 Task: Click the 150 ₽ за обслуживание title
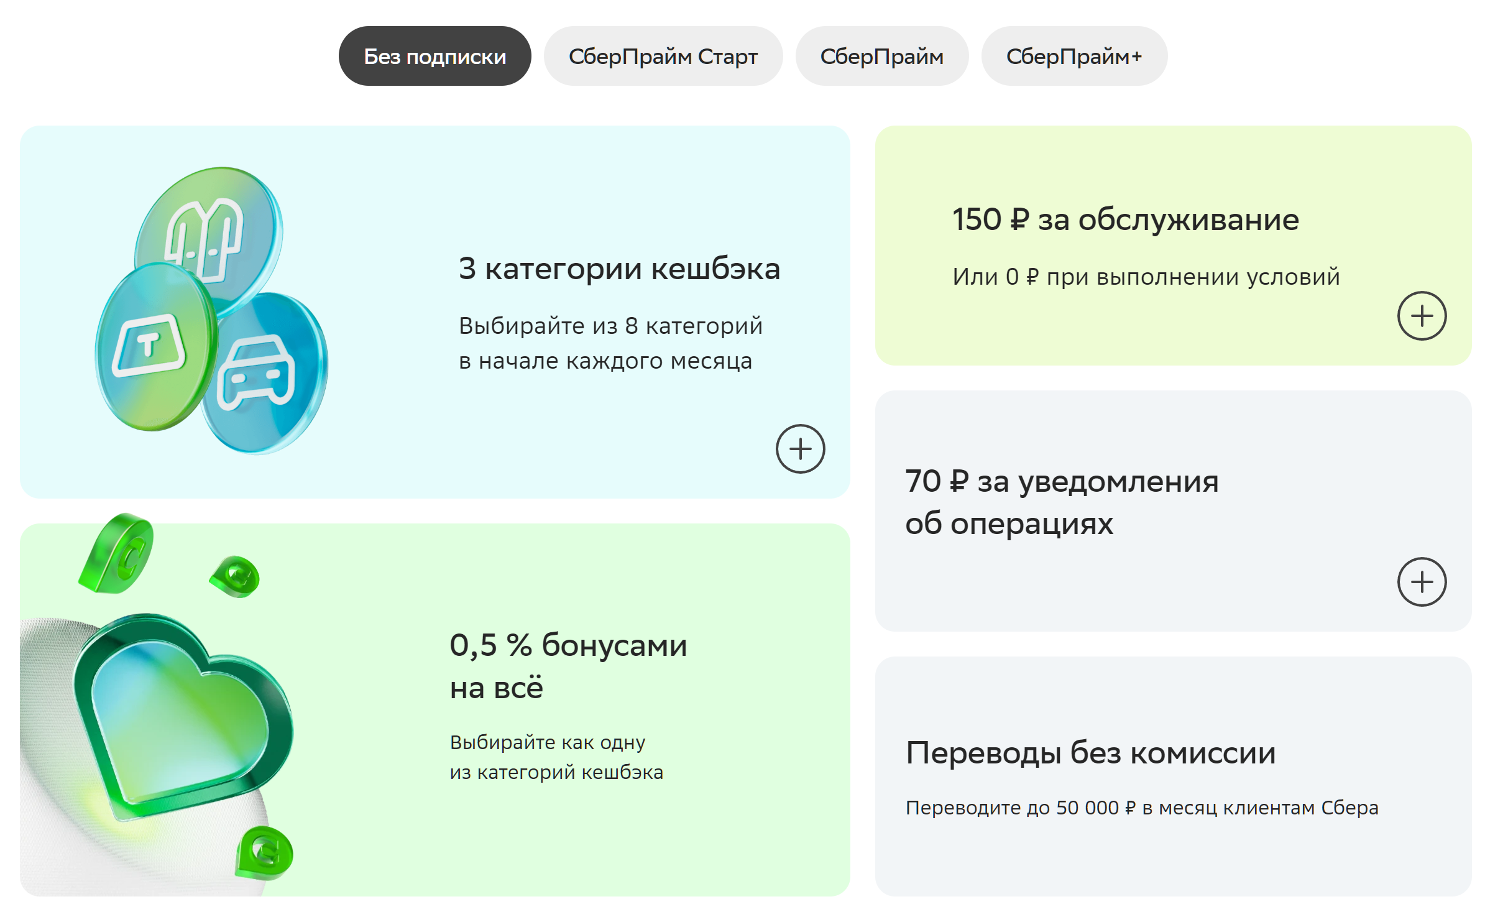tap(1125, 219)
